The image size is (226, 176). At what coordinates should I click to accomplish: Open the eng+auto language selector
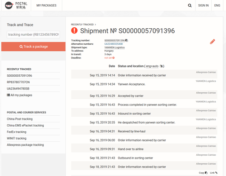point(152,66)
